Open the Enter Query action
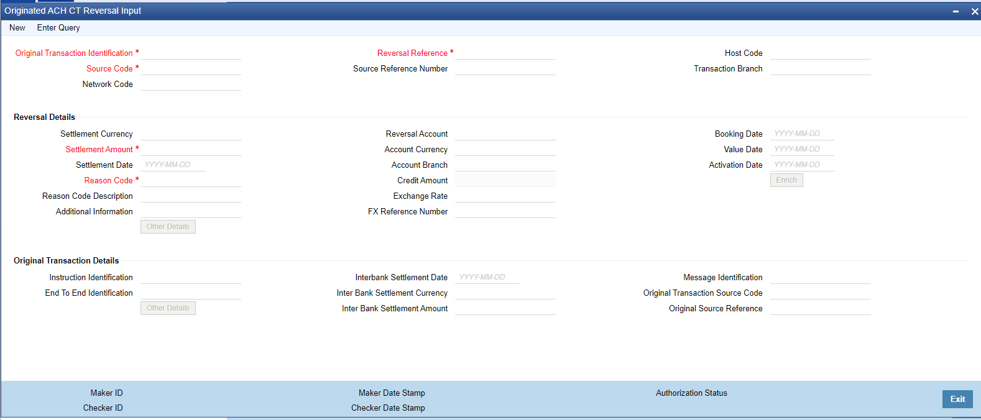 point(58,27)
